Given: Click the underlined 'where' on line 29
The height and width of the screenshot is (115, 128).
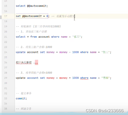Looking at the screenshot, I should click(x=84, y=78).
